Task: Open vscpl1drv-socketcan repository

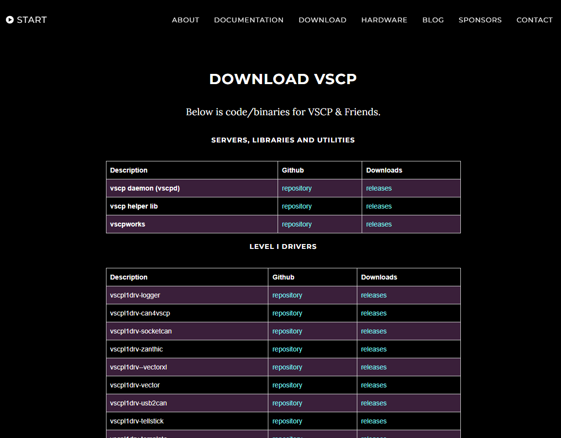Action: click(287, 331)
